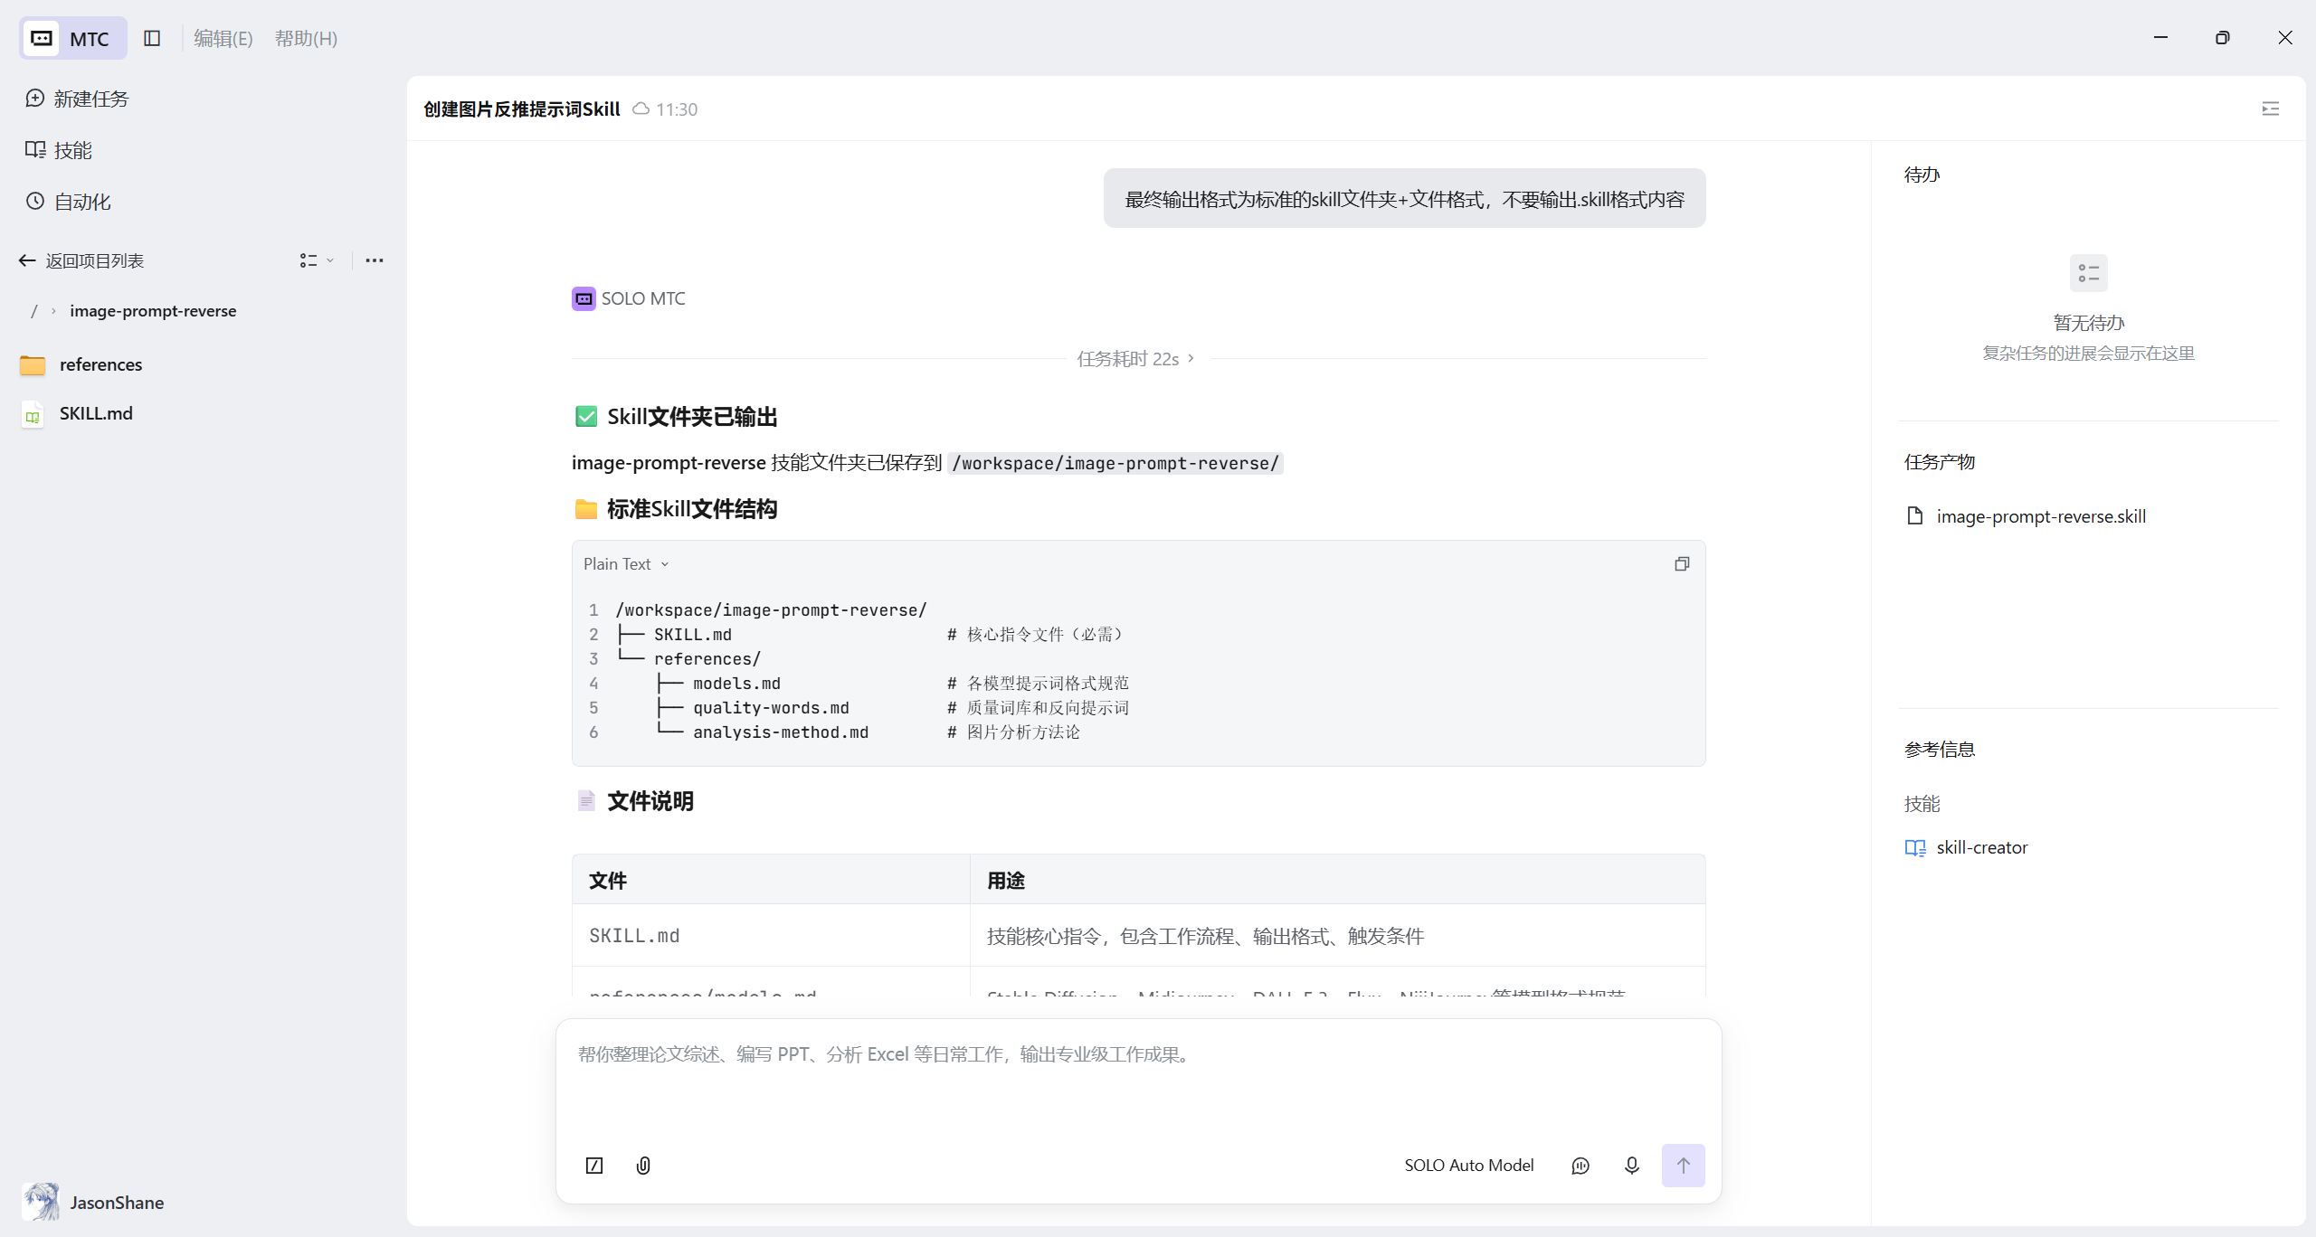This screenshot has height=1237, width=2316.
Task: Expand the 任务耗时 22s details
Action: pos(1136,359)
